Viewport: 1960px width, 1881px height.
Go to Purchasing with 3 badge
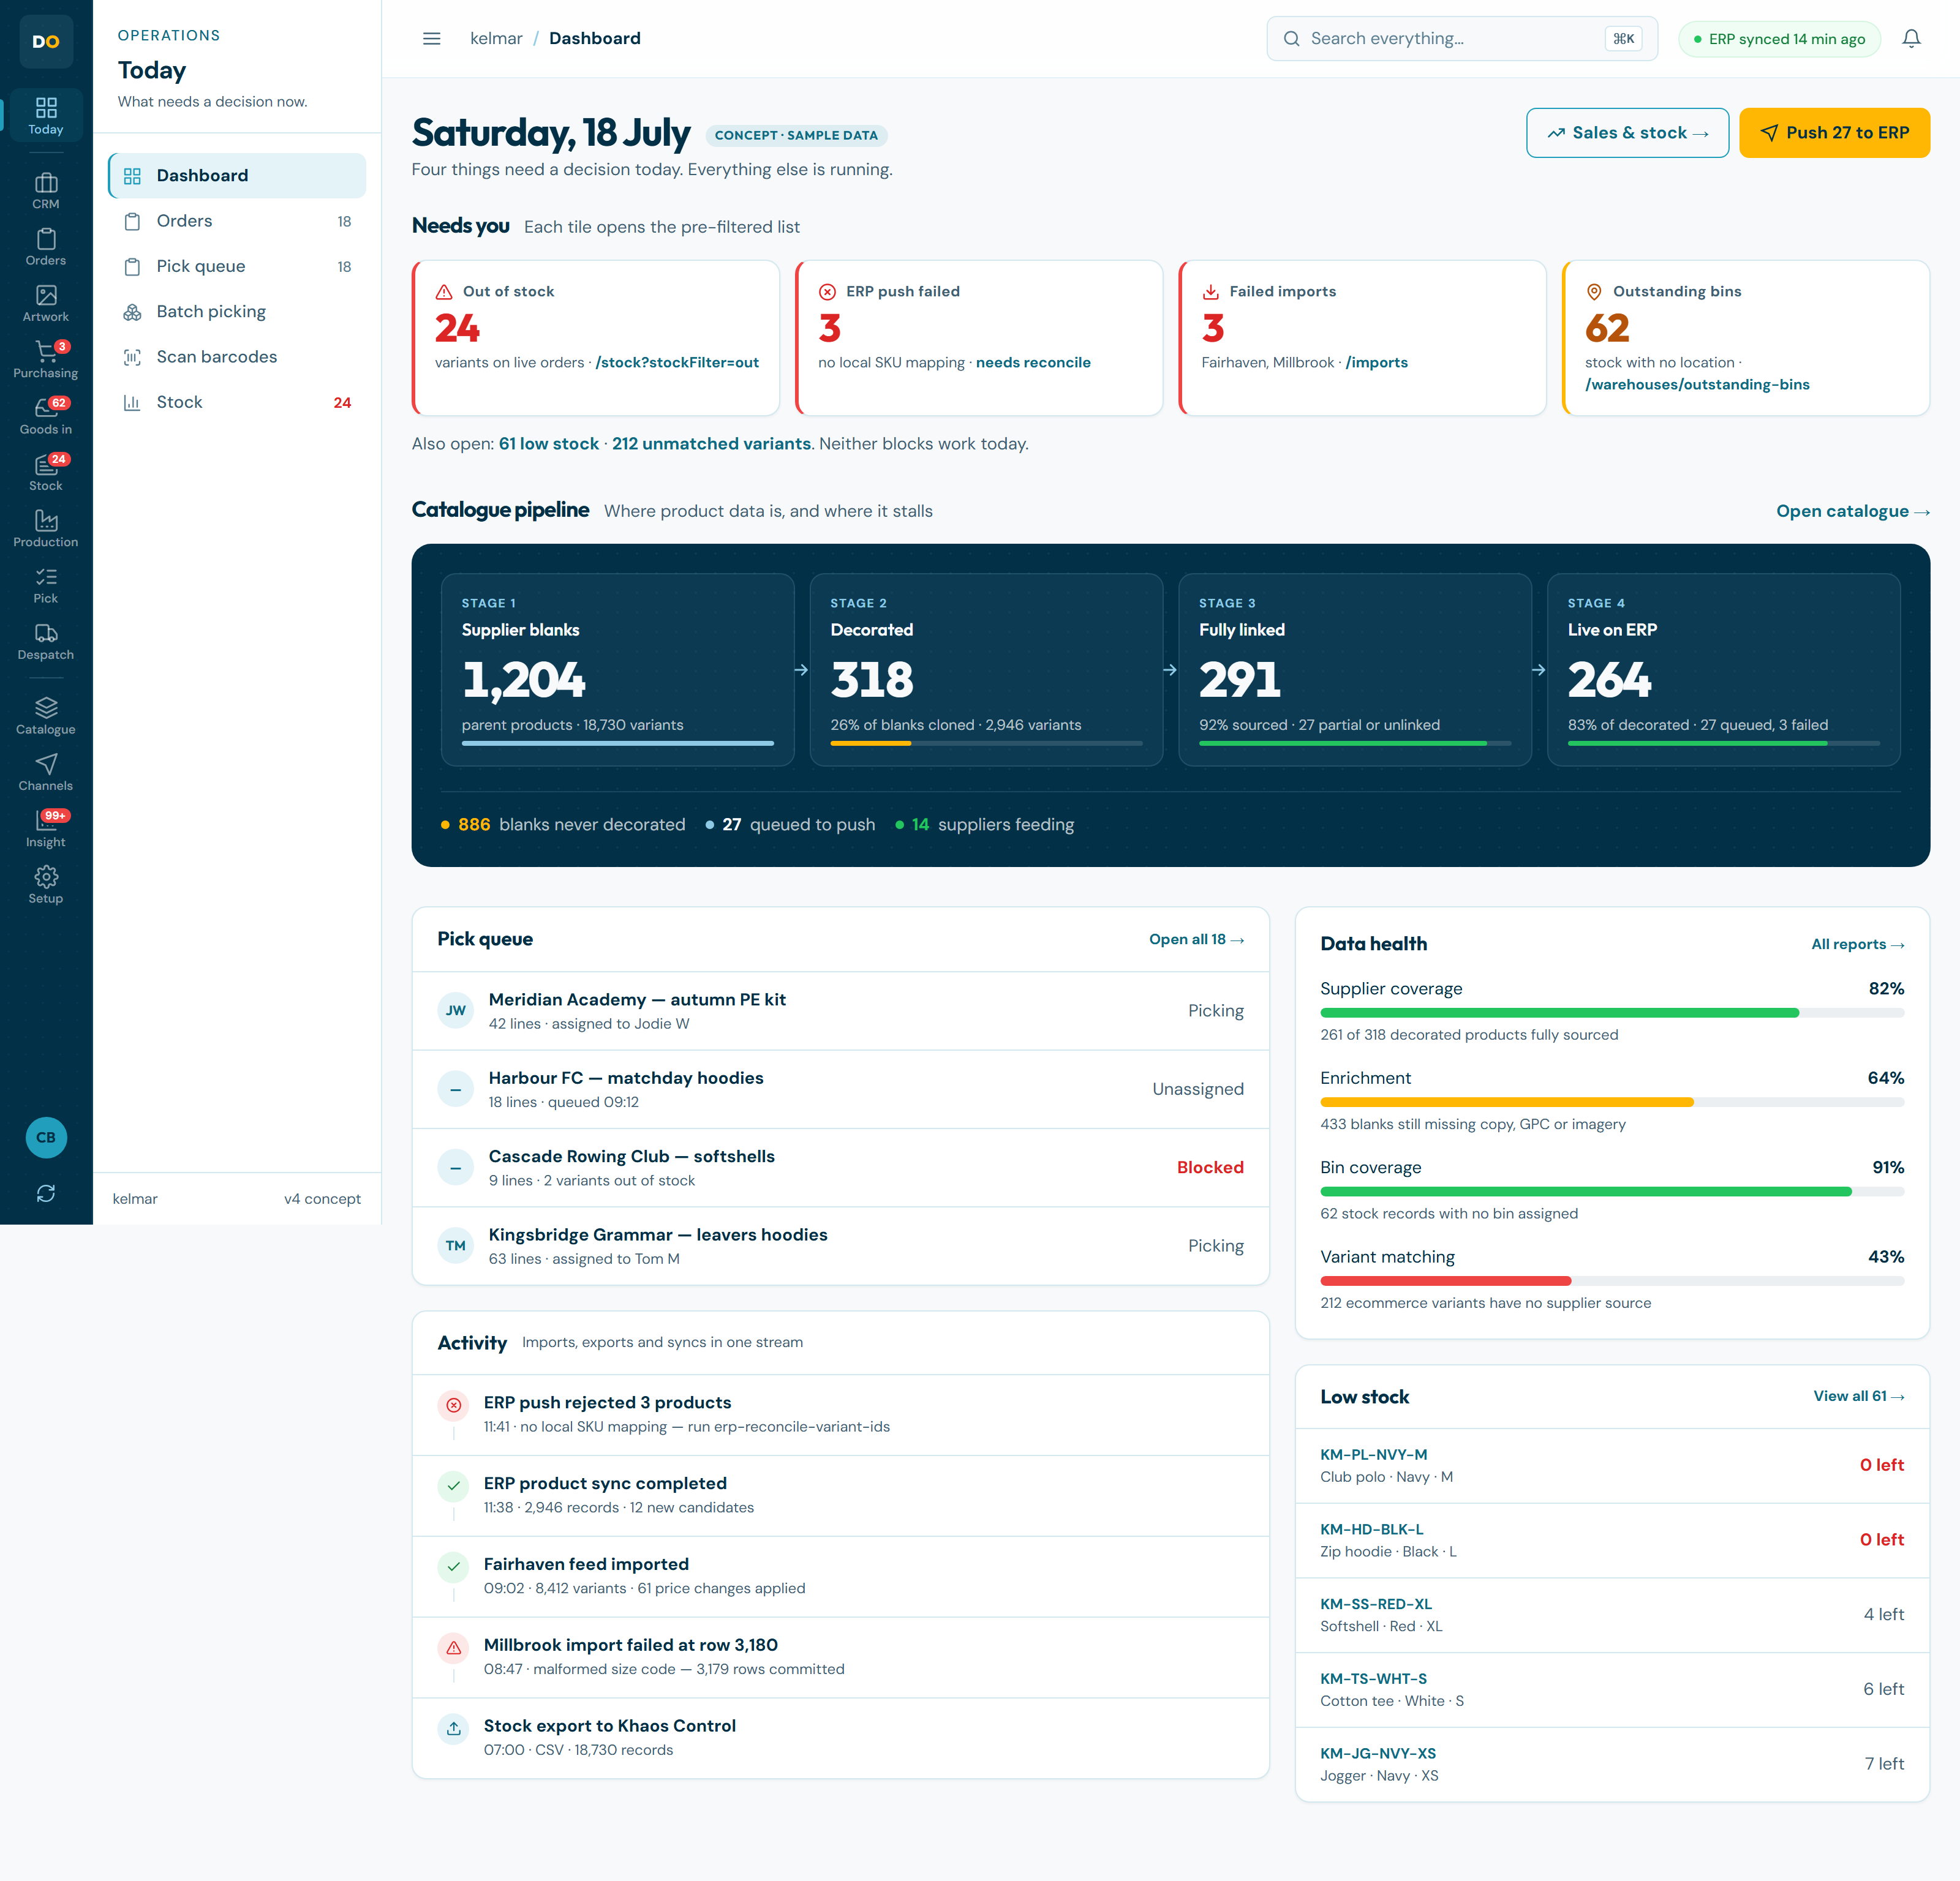tap(46, 359)
